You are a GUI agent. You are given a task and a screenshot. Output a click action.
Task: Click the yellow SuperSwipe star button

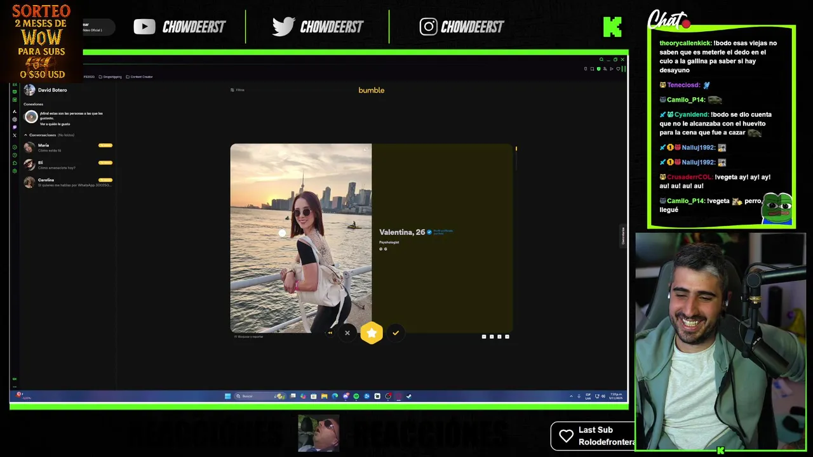point(372,333)
